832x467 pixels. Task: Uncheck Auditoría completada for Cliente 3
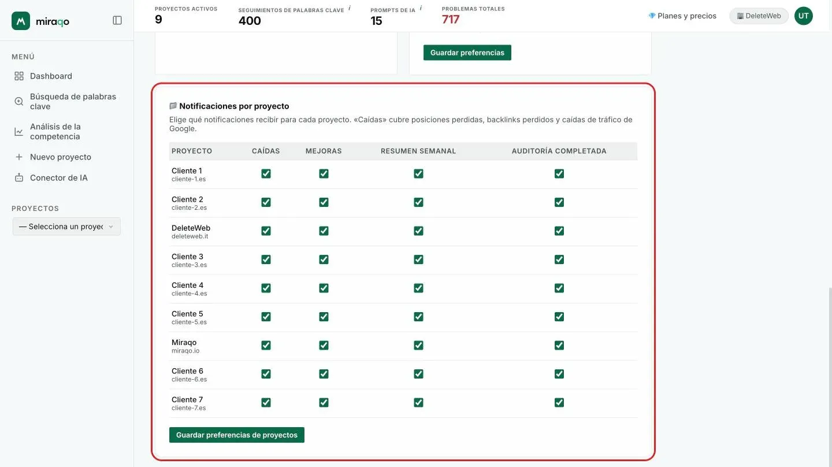(x=559, y=260)
